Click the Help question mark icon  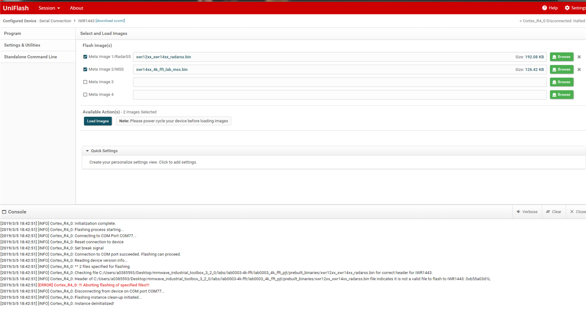click(545, 8)
